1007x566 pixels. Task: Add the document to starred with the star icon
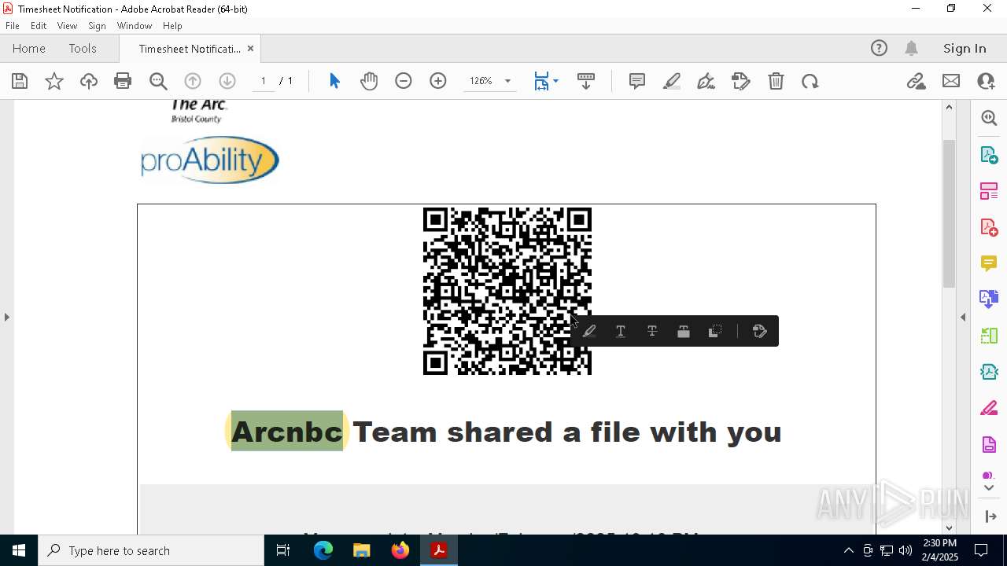coord(54,81)
